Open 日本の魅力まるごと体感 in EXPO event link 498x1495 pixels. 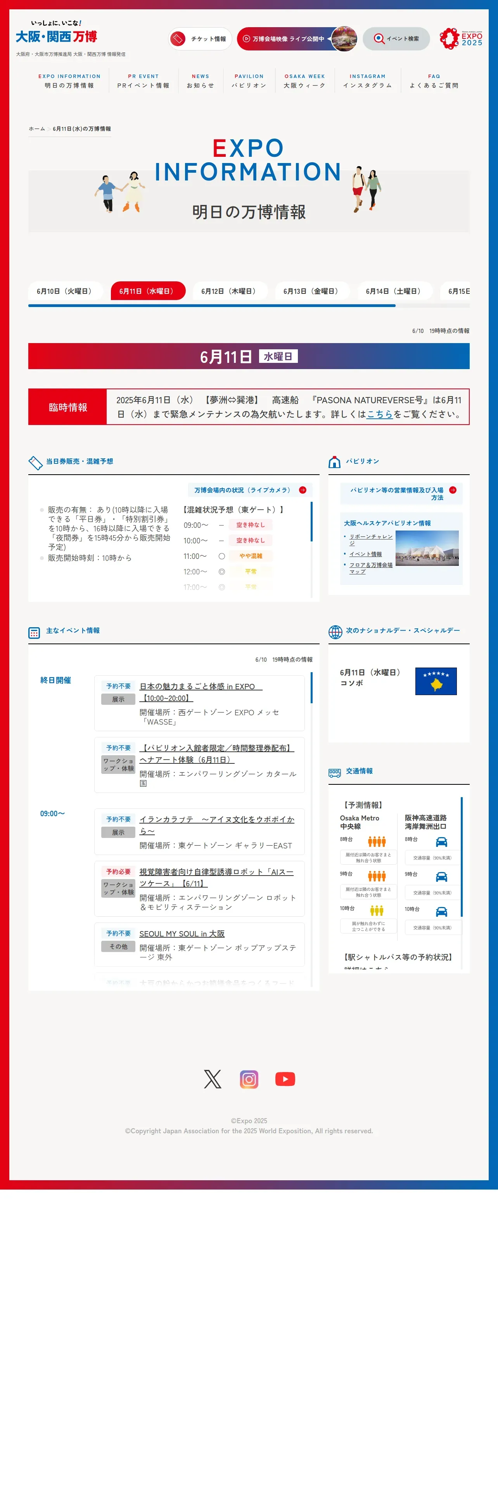click(201, 692)
